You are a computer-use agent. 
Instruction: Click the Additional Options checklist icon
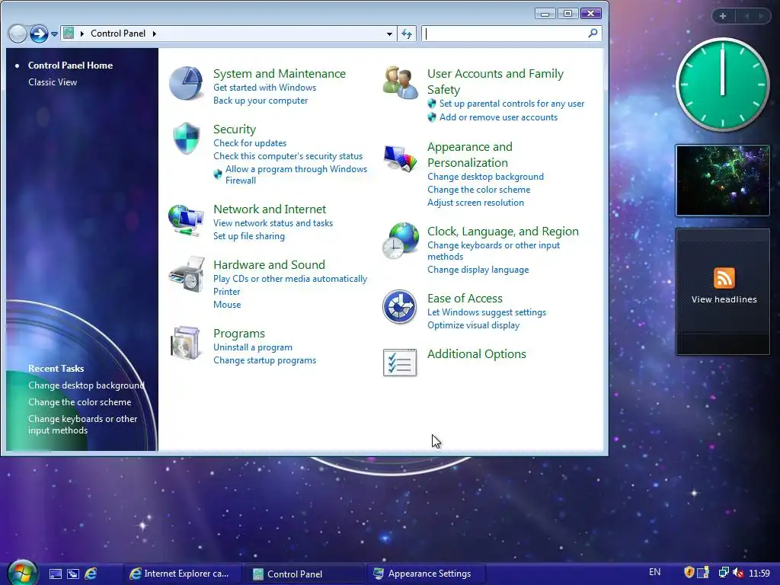[400, 363]
